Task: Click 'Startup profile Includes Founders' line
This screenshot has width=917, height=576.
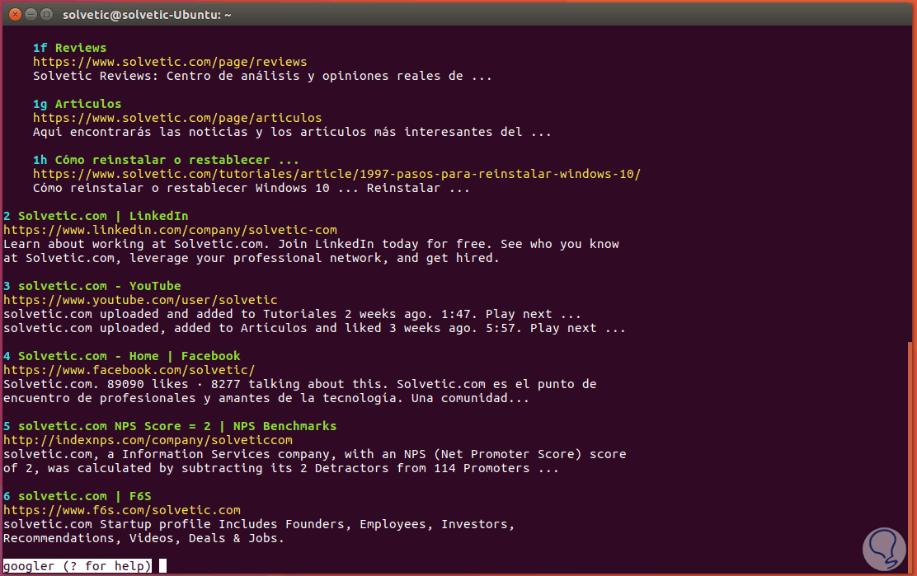Action: pyautogui.click(x=259, y=525)
